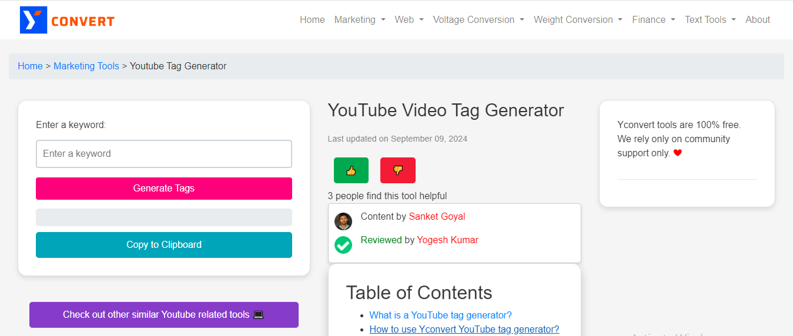This screenshot has height=336, width=793.
Task: Check out other similar Youtube related tools
Action: click(x=164, y=315)
